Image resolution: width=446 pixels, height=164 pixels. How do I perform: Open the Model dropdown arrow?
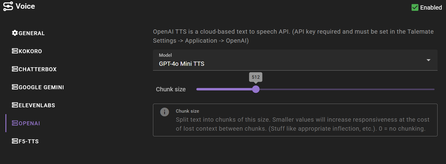429,60
